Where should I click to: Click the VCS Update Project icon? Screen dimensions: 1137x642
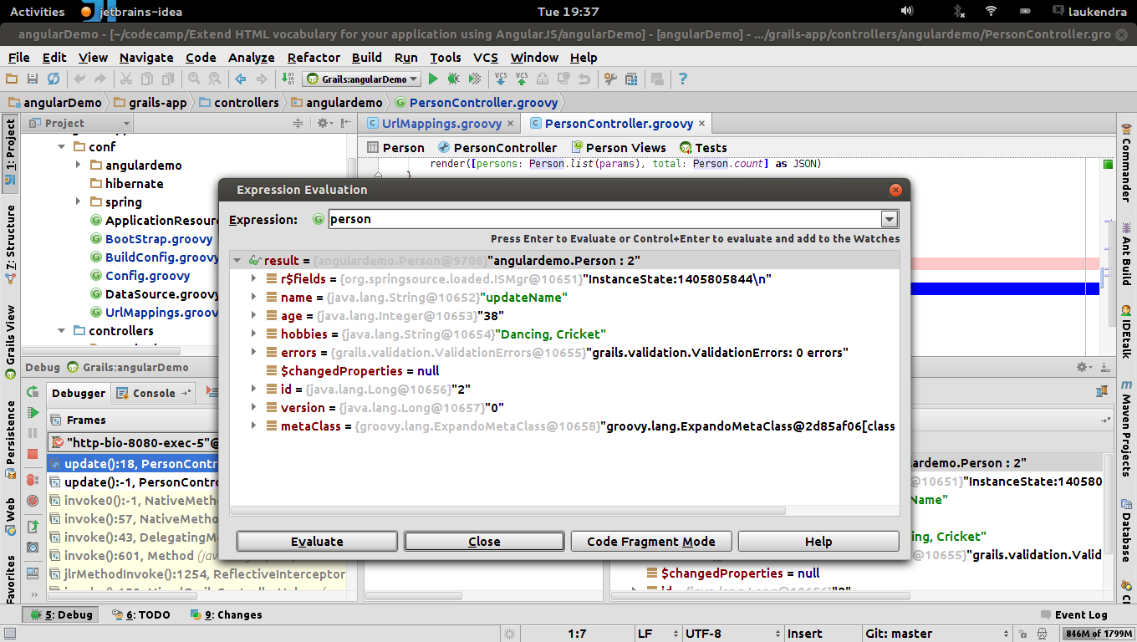[501, 79]
